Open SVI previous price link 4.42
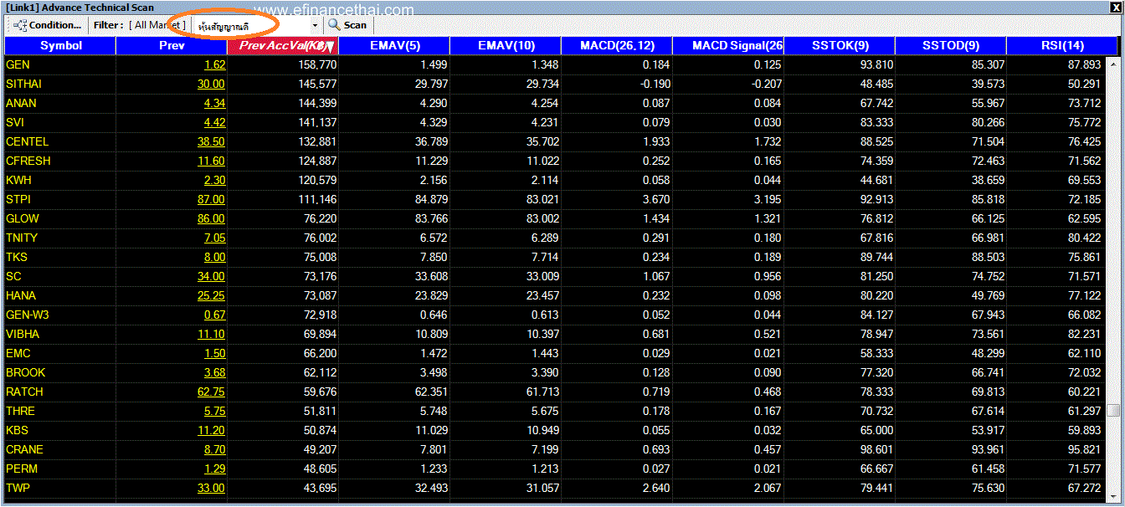 [214, 122]
